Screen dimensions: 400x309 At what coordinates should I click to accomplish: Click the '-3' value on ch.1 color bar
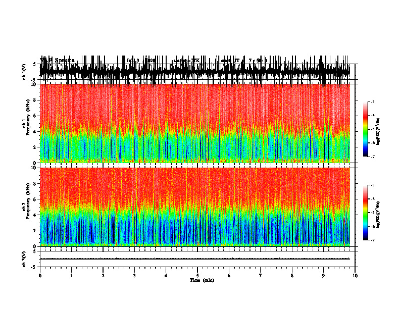(x=373, y=102)
